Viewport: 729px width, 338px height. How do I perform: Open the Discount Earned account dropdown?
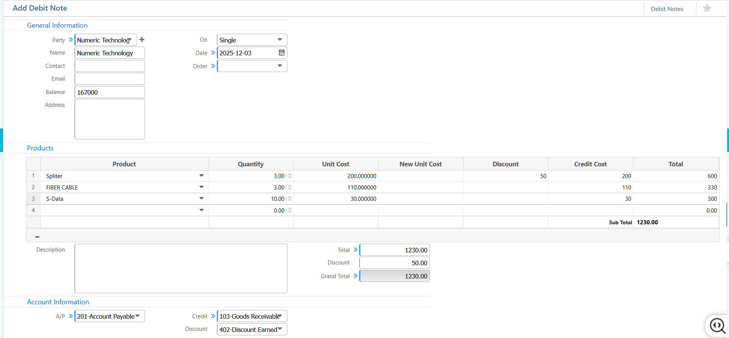click(280, 329)
